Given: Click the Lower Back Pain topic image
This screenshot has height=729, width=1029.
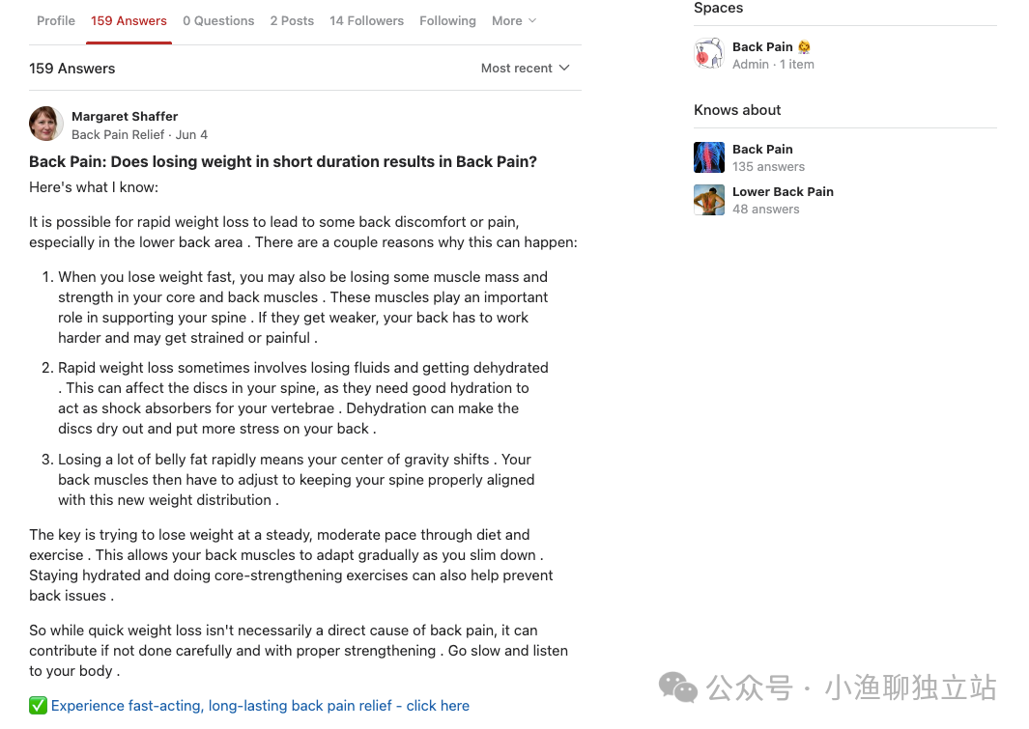Looking at the screenshot, I should (x=709, y=200).
